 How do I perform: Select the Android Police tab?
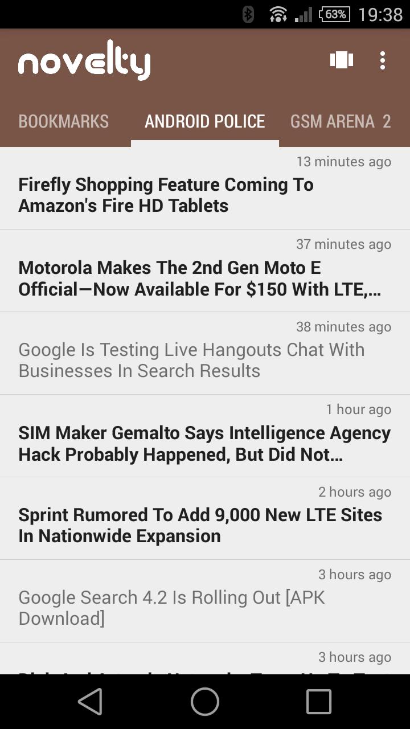click(205, 121)
